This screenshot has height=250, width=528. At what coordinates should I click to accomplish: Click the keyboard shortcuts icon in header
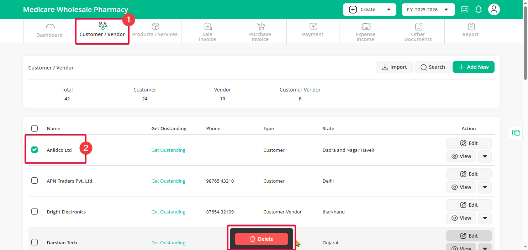pyautogui.click(x=465, y=10)
